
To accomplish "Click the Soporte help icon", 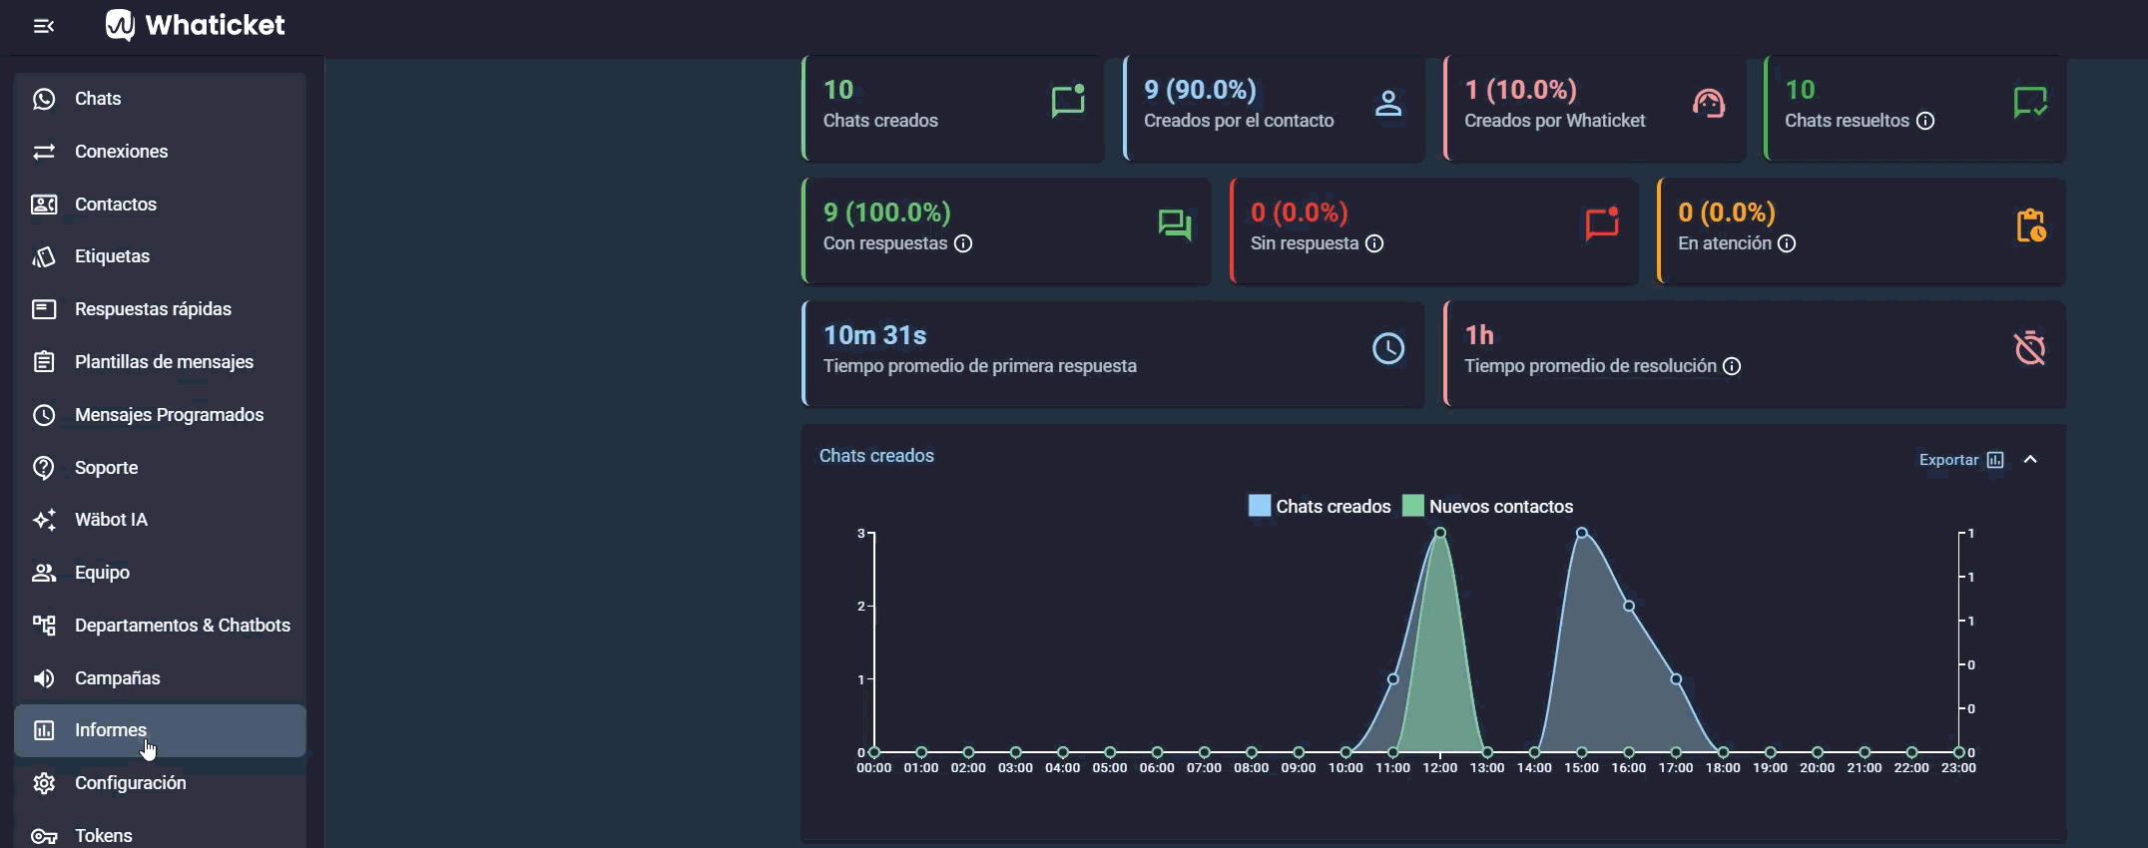I will click(x=44, y=467).
